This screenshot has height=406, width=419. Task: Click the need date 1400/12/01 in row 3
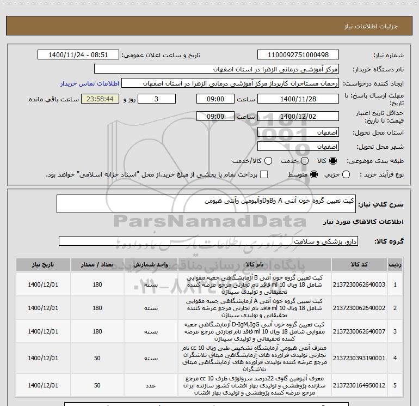click(43, 331)
